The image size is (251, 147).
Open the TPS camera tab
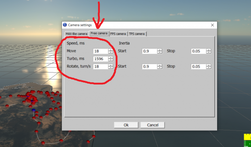click(137, 34)
